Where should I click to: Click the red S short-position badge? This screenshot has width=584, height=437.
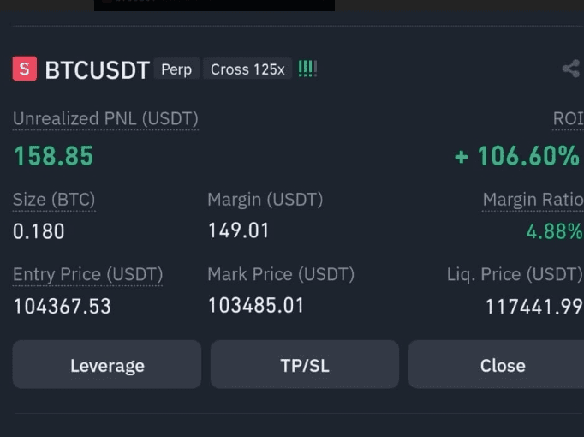tap(24, 69)
